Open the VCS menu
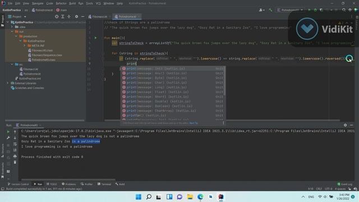The height and width of the screenshot is (202, 359). tap(98, 3)
